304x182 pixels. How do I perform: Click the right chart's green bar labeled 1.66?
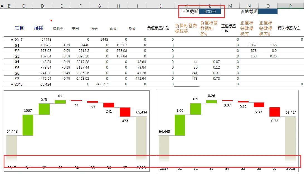point(180,125)
